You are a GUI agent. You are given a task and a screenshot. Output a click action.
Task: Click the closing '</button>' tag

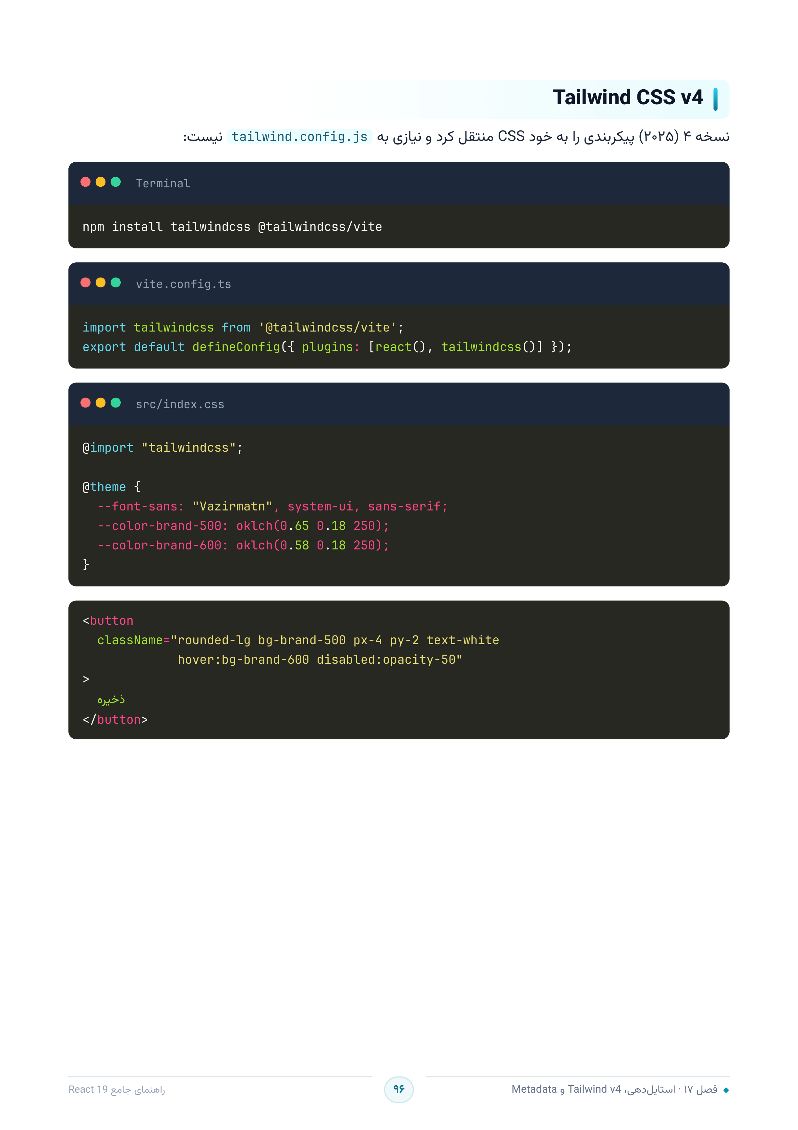(x=115, y=720)
